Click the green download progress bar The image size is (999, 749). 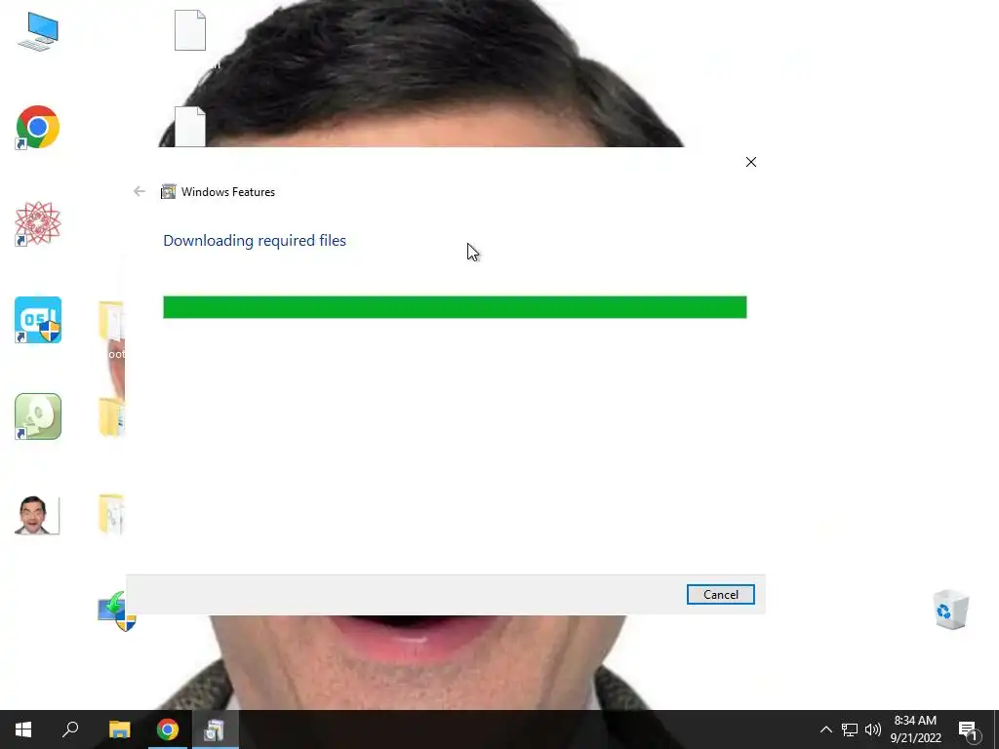(455, 307)
